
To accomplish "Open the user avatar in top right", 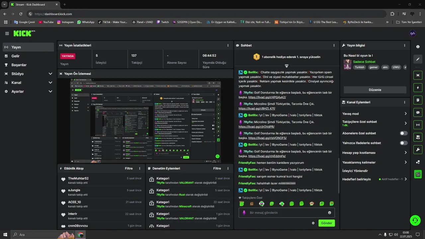I will pyautogui.click(x=413, y=34).
